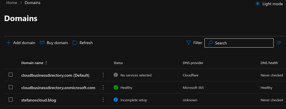This screenshot has height=109, width=286.
Task: Click the 'Cloudflare' DNS provider cell
Action: 190,75
